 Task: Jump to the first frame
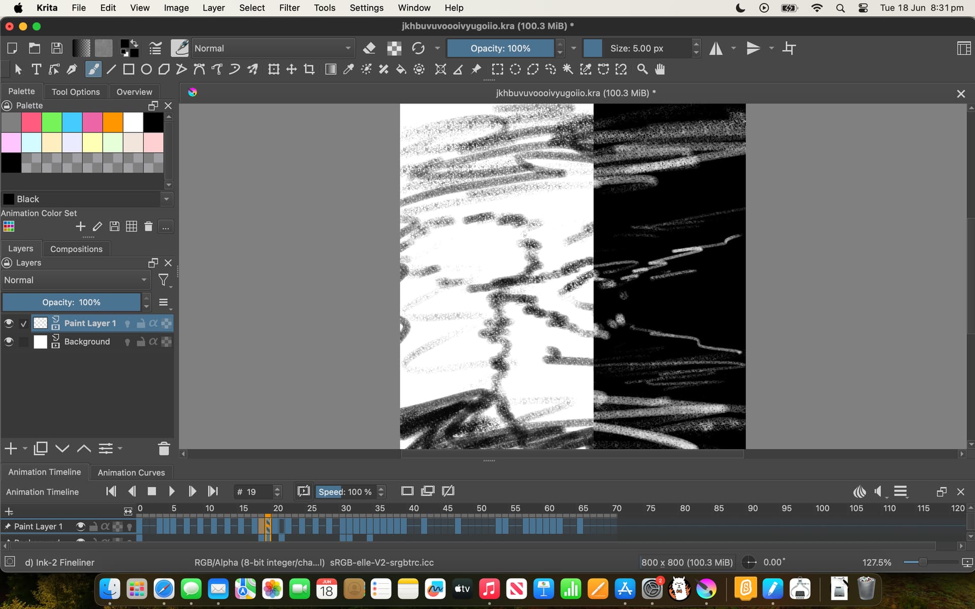111,491
